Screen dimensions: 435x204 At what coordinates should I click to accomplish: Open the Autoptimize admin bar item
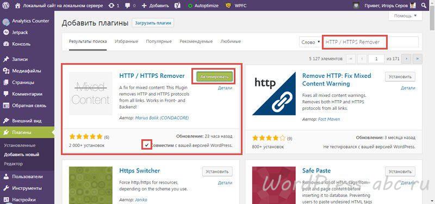pos(203,5)
